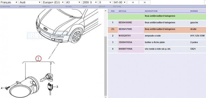Click position number 2 label in diagram
Viewport: 206px width, 98px height.
51,64
